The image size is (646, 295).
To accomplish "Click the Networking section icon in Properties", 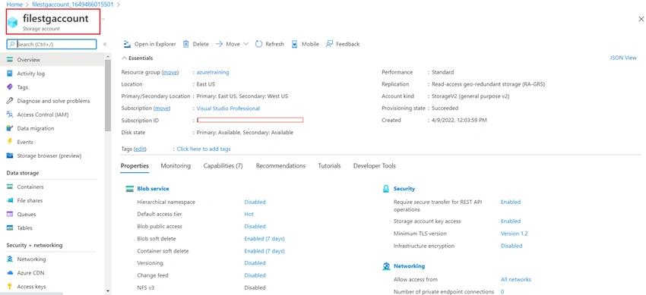I will click(386, 266).
